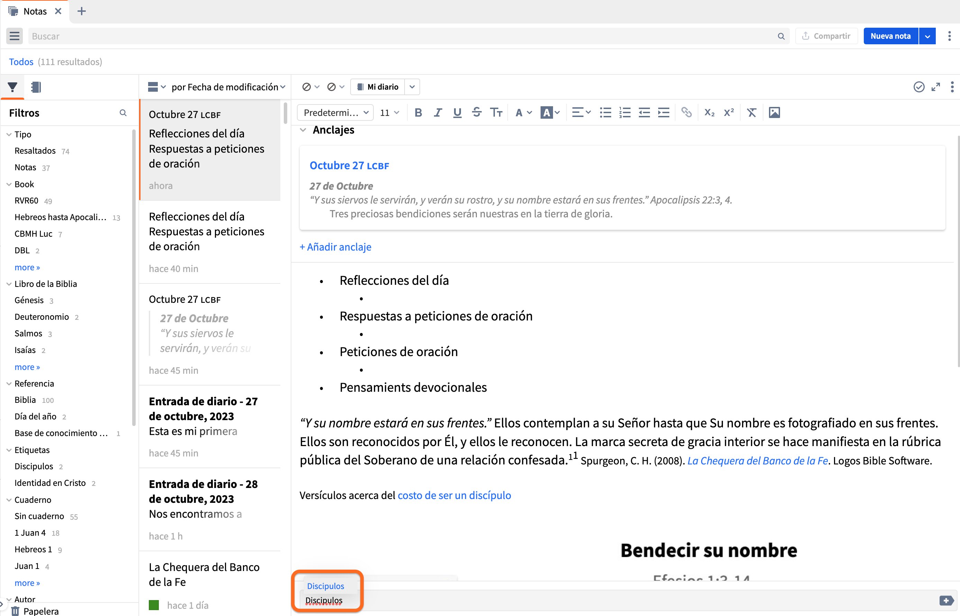Collapse the Tipo filter group
Screen dimensions: 960x616
9,134
